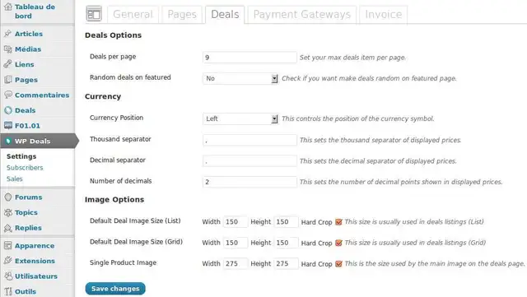Open the Utilisateurs menu link
The width and height of the screenshot is (527, 297).
[x=36, y=276]
